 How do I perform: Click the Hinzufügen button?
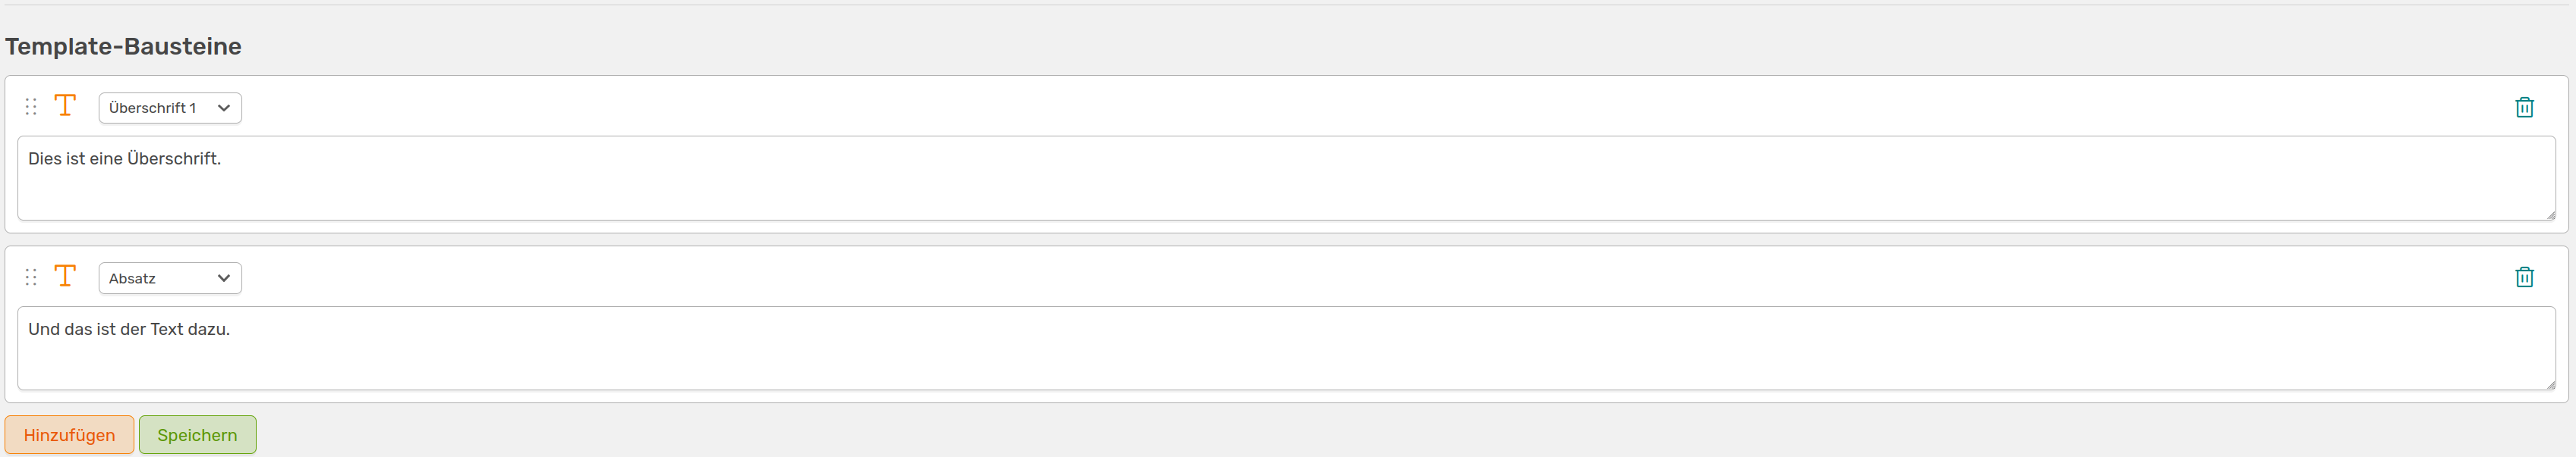(x=69, y=435)
